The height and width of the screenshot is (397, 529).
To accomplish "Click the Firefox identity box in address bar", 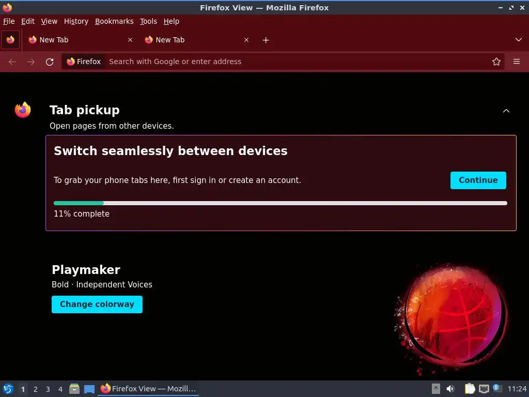I will point(84,62).
